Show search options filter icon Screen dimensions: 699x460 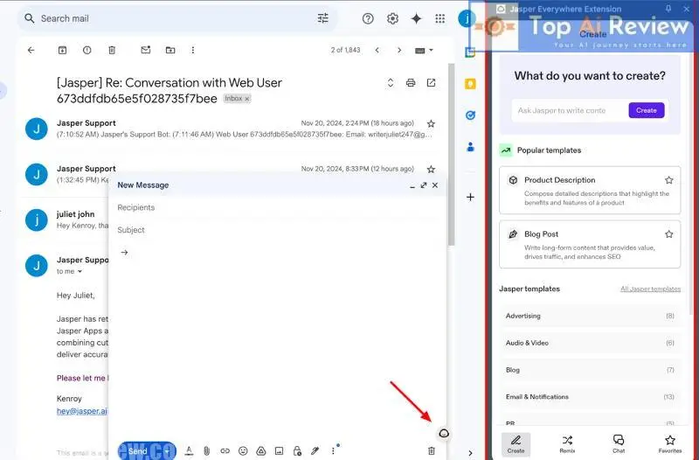click(x=322, y=17)
